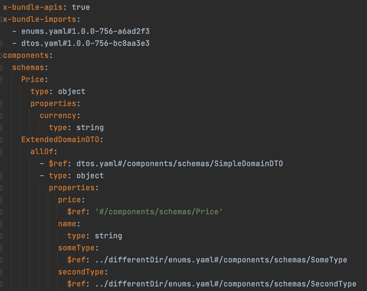Open the SomeType enums.yaml reference
Viewport: 367px width, 291px height.
(x=221, y=260)
